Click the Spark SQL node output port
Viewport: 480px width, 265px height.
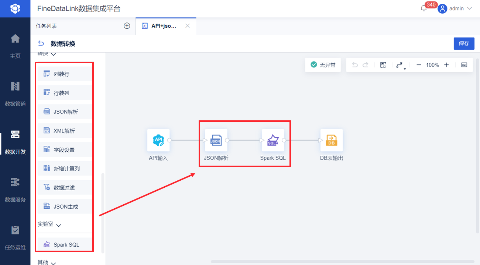pos(284,140)
